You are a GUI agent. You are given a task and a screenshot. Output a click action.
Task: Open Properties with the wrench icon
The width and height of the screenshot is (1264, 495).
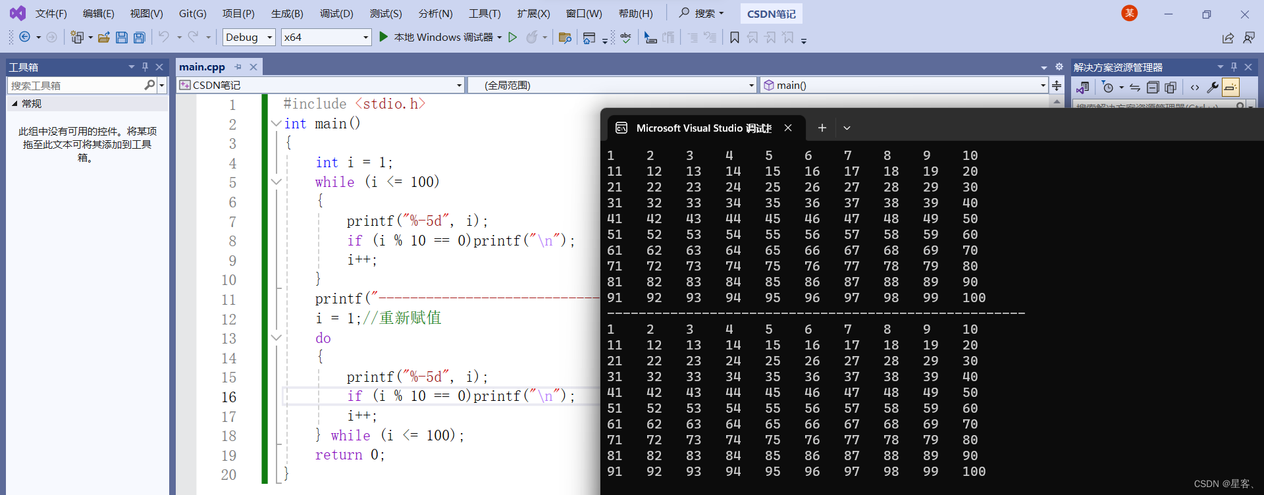pos(1213,88)
